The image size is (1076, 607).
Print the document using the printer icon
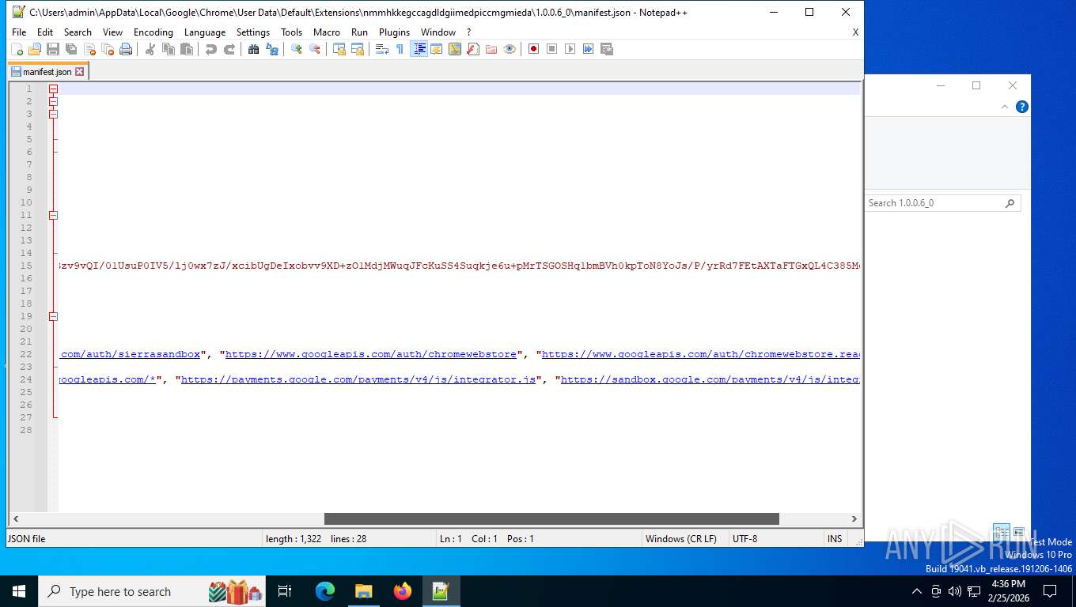coord(126,49)
